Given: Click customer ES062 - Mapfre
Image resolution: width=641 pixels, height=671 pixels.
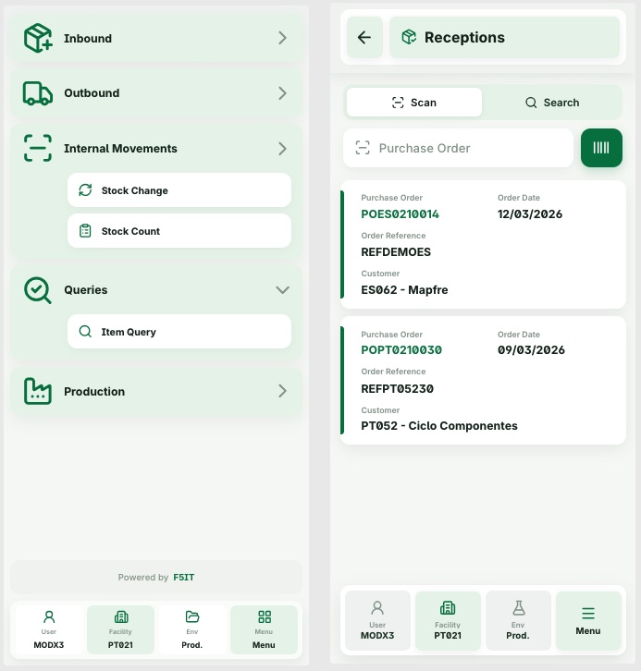Looking at the screenshot, I should click(404, 289).
